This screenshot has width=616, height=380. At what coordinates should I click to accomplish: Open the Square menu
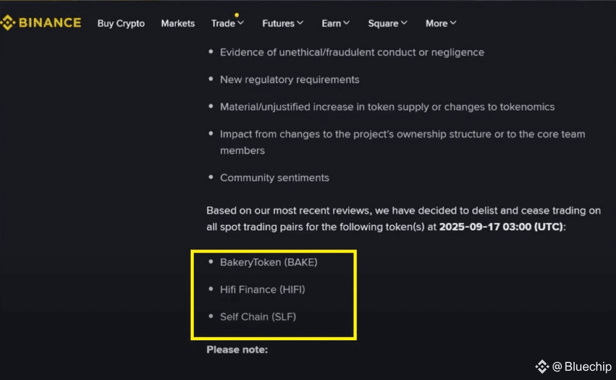pos(383,24)
